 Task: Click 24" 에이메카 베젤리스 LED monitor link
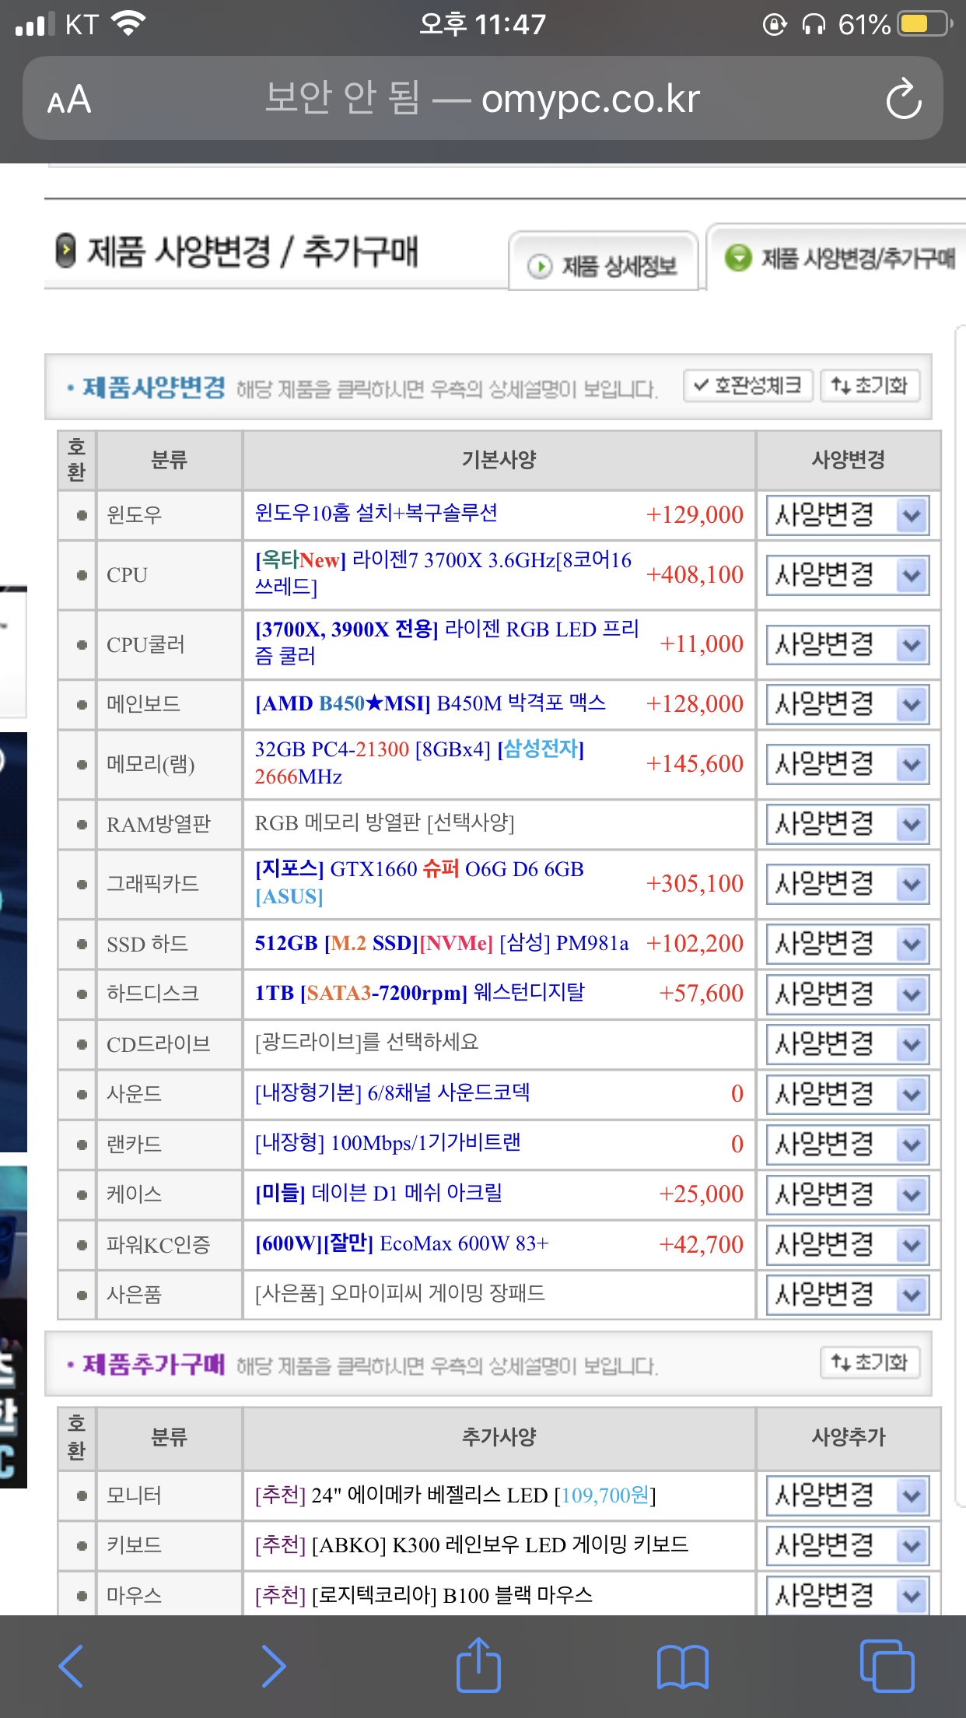pos(456,1495)
